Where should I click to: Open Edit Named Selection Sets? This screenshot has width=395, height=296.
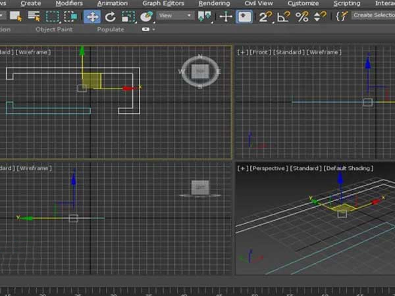pos(341,17)
